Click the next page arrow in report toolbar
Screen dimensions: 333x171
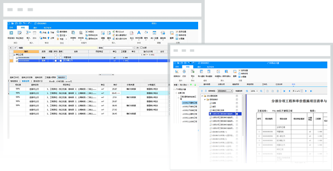click(x=306, y=91)
